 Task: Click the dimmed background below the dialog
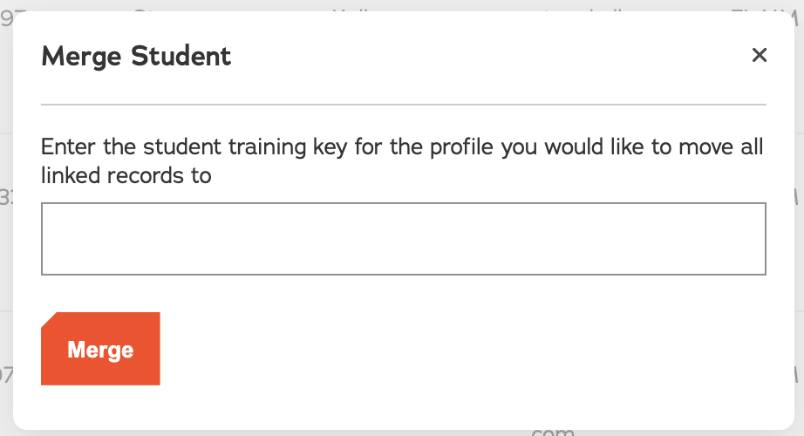coord(401,433)
